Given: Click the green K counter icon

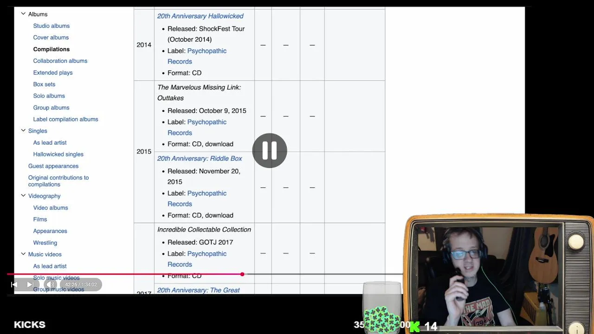Looking at the screenshot, I should click(x=414, y=327).
